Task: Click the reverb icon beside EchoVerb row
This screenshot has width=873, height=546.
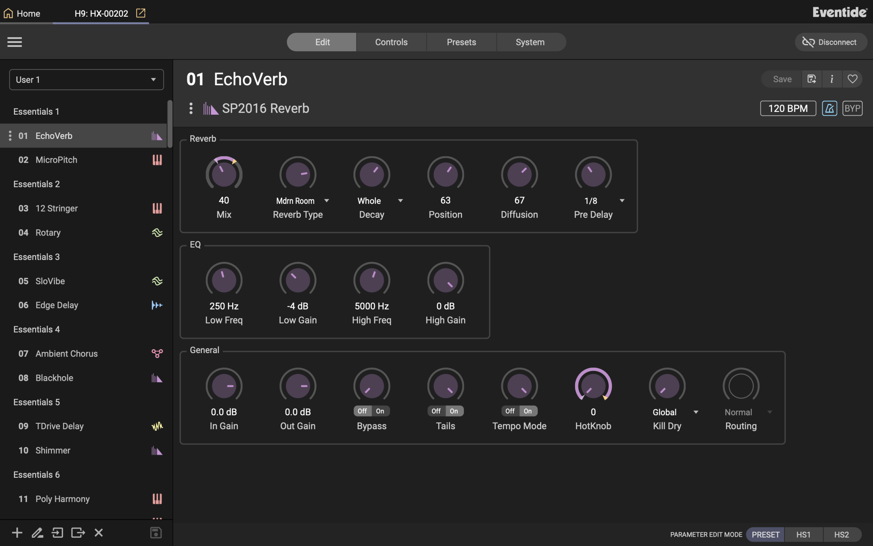Action: 157,136
